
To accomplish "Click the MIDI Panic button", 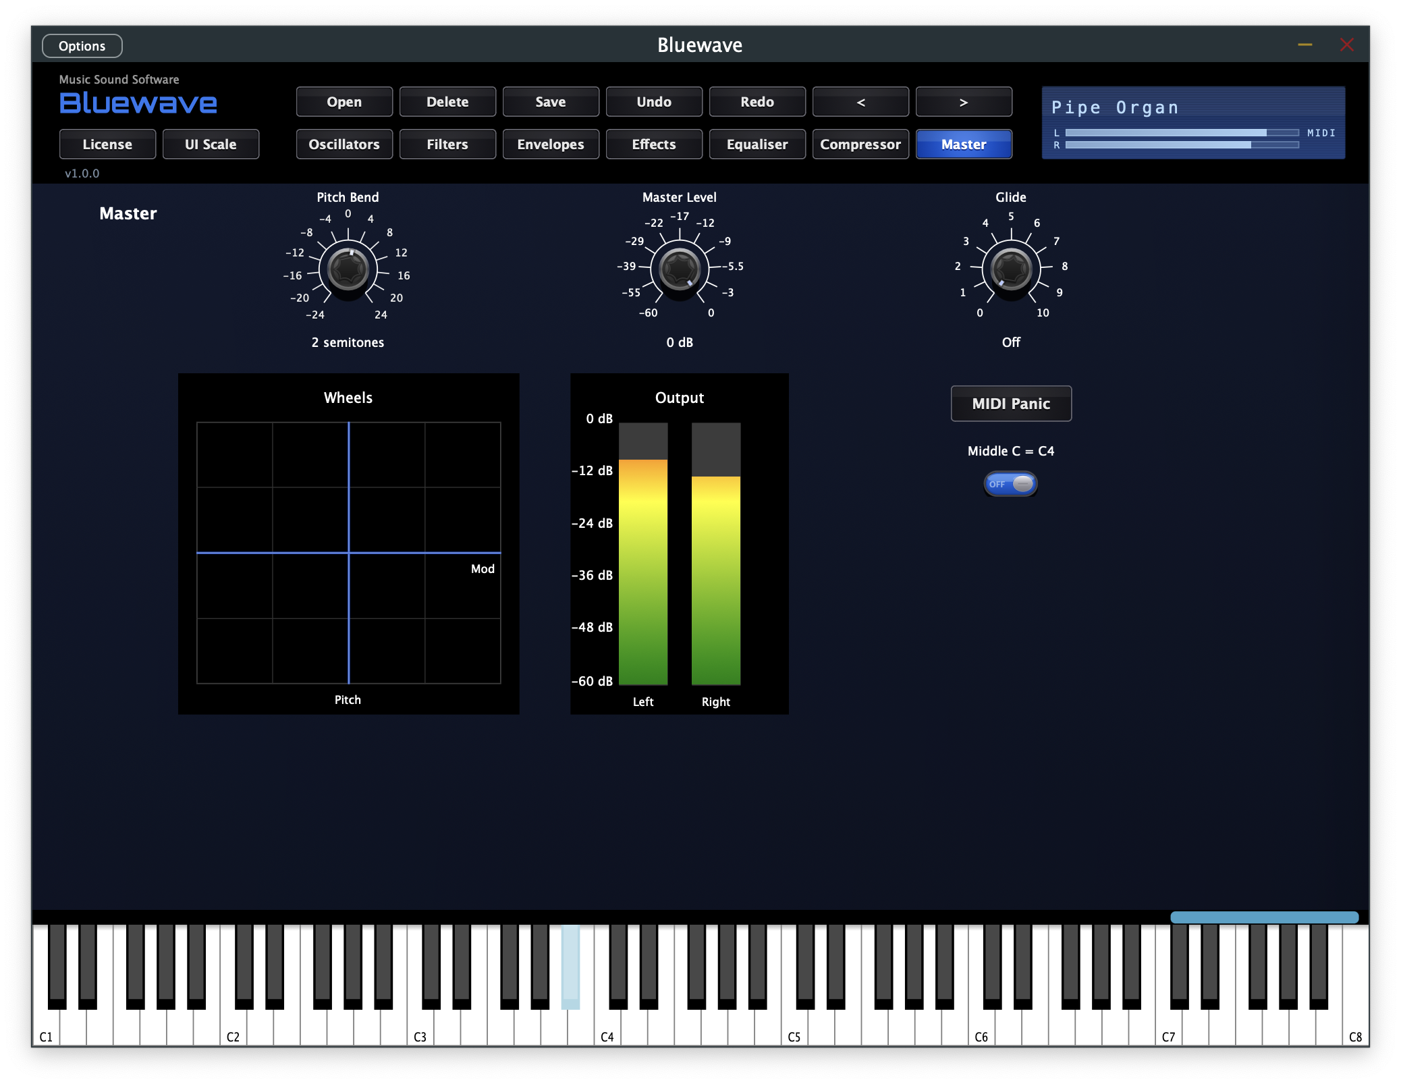I will (x=1011, y=404).
